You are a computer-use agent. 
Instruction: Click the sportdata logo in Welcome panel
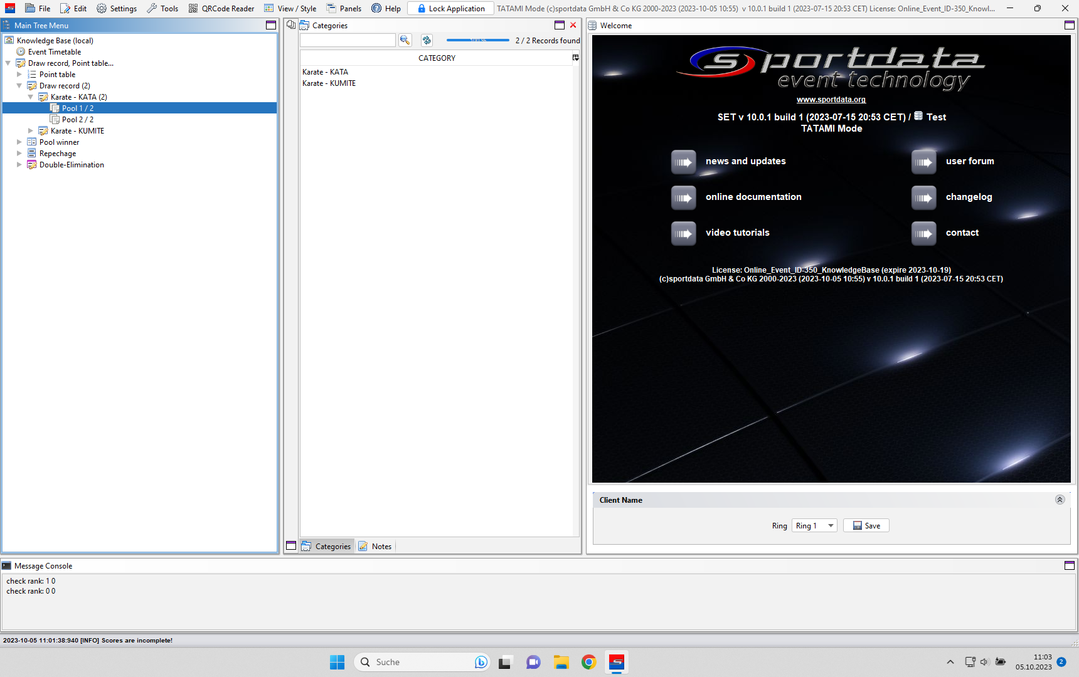coord(831,68)
